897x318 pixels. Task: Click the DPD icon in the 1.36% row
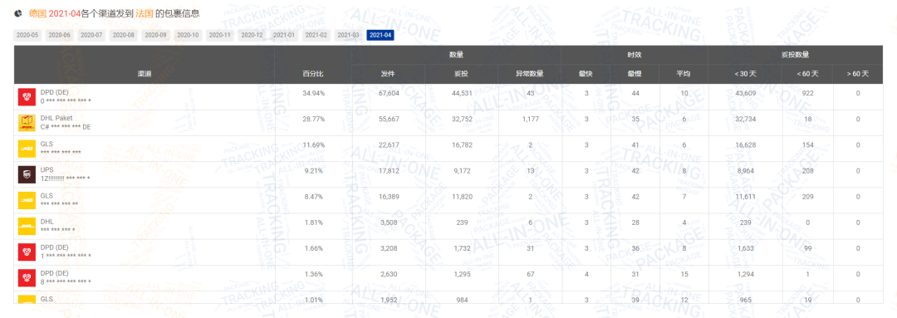coord(27,277)
